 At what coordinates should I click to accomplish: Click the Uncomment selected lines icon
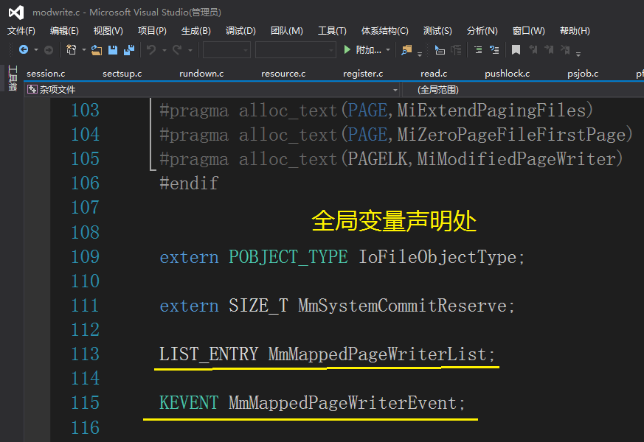[x=494, y=50]
